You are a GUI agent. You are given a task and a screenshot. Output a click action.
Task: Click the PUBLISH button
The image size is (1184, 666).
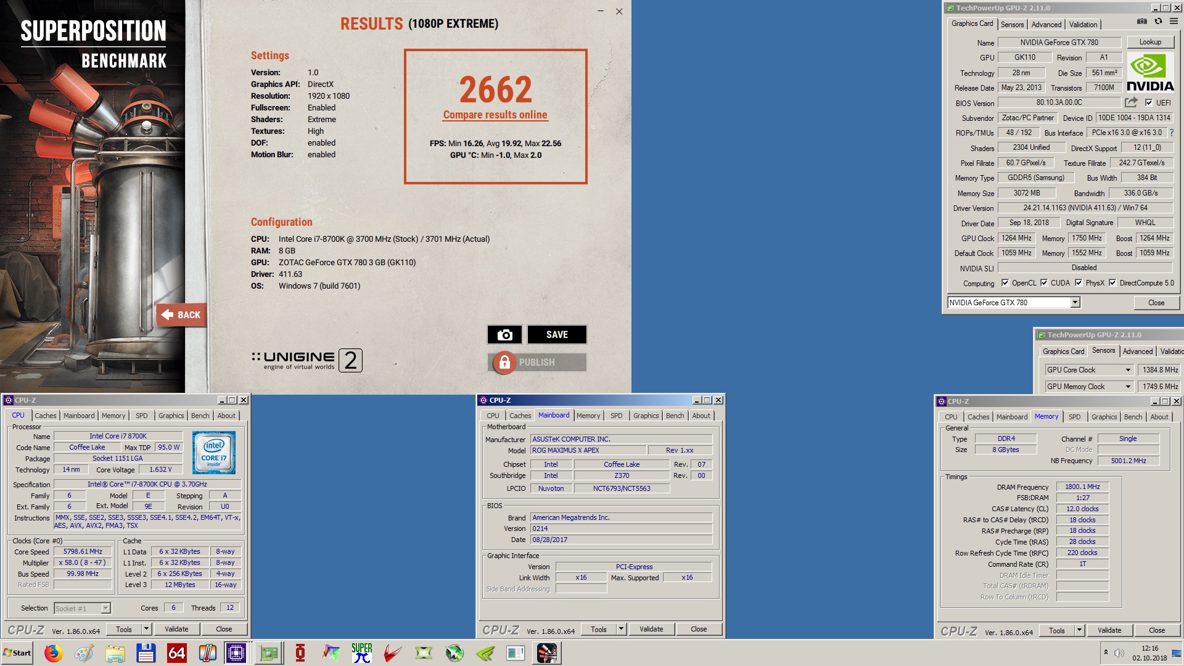pos(536,363)
